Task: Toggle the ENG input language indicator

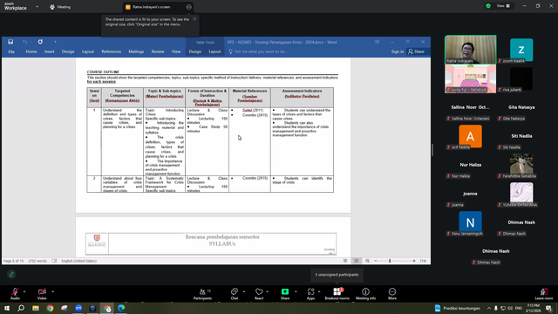Action: 519,308
